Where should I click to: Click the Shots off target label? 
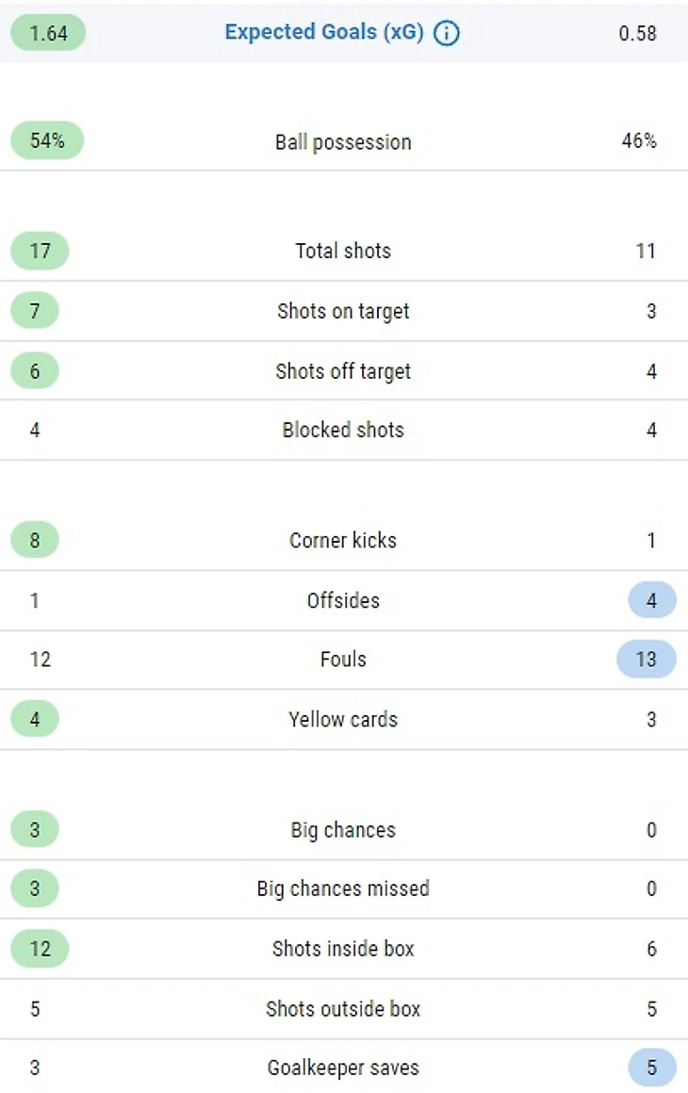pyautogui.click(x=343, y=371)
